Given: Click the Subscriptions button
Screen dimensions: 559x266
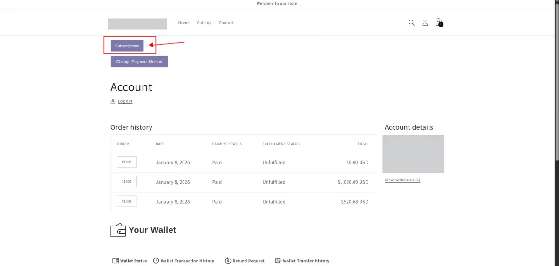Looking at the screenshot, I should (x=127, y=46).
